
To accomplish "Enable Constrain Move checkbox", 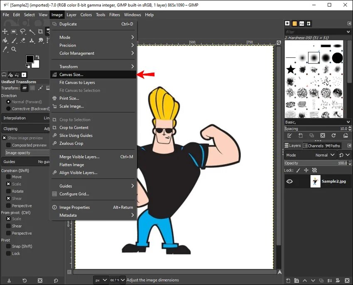I will (x=8, y=177).
